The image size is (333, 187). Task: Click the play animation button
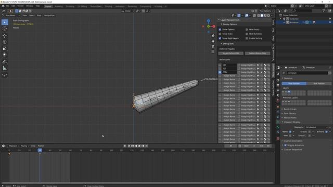(139, 146)
